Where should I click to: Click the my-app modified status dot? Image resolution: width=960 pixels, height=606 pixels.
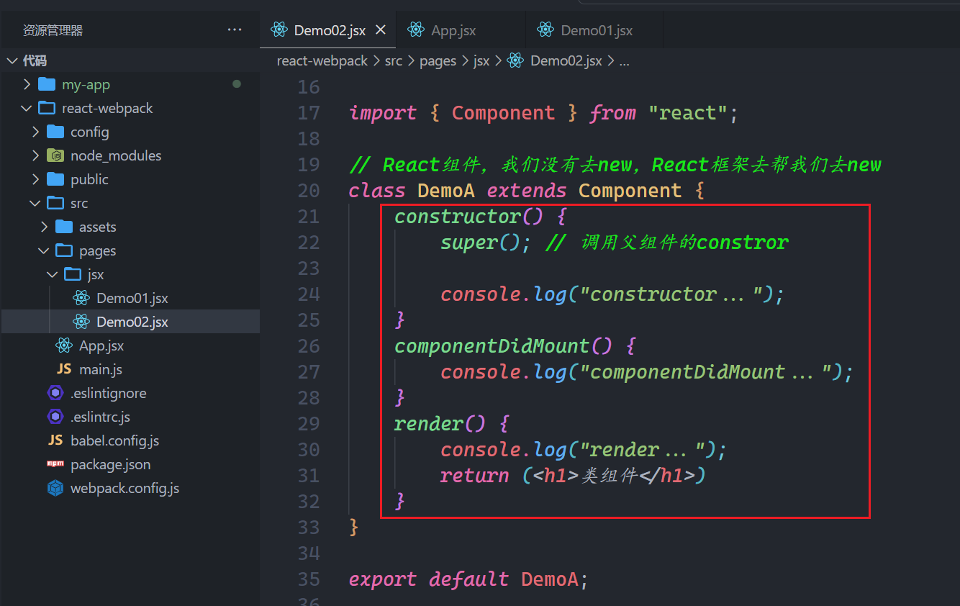coord(237,84)
